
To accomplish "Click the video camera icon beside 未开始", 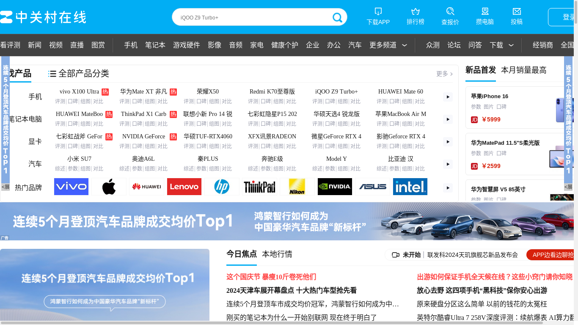I will point(396,255).
